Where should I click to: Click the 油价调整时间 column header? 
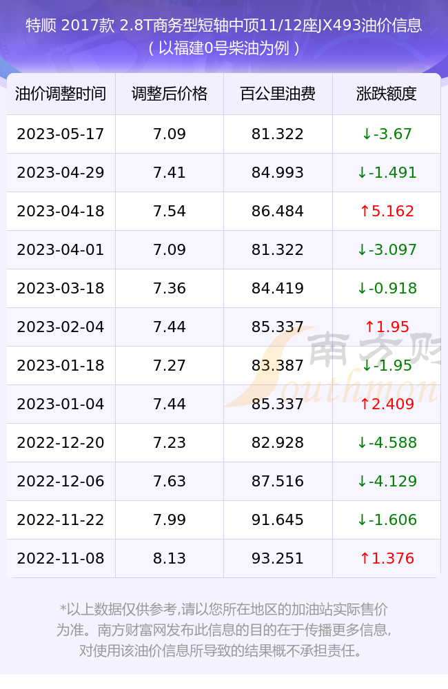point(61,94)
